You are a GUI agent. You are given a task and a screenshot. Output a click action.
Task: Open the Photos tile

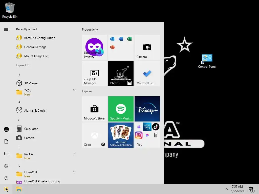click(x=121, y=74)
